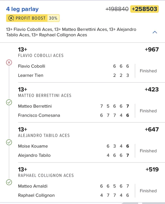This screenshot has height=204, width=165.
Task: Click the red X lost-leg icon for Cobolli
Action: (9, 62)
